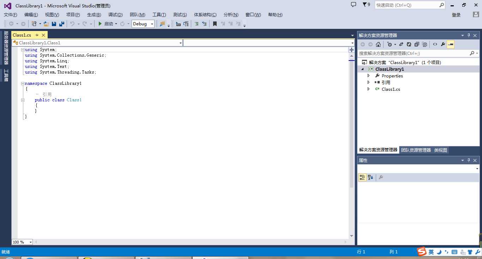The width and height of the screenshot is (482, 259).
Task: Toggle auto-hide pin on the Properties panel
Action: coord(469,160)
